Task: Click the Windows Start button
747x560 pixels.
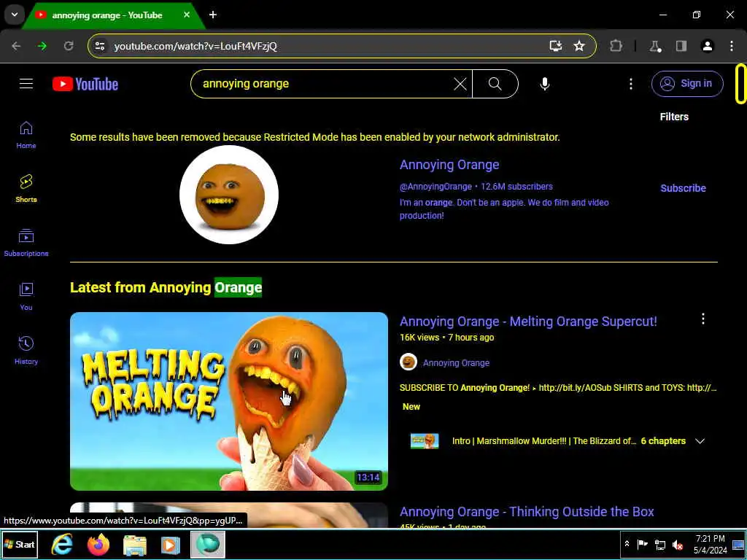Action: 20,544
